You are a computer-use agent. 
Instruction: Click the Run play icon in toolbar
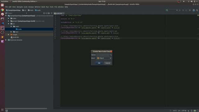click(180, 10)
